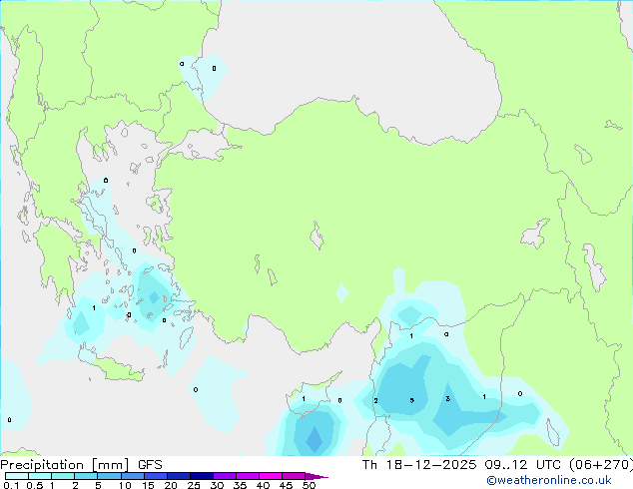Select the legend swatch between 10 and 15

pyautogui.click(x=132, y=476)
